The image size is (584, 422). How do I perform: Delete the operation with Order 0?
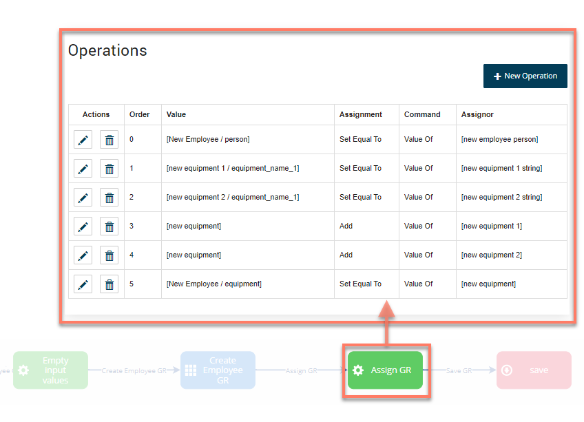coord(109,139)
